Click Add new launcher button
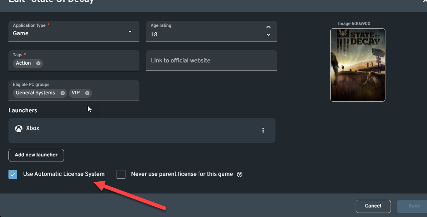Image resolution: width=427 pixels, height=217 pixels. pos(36,155)
